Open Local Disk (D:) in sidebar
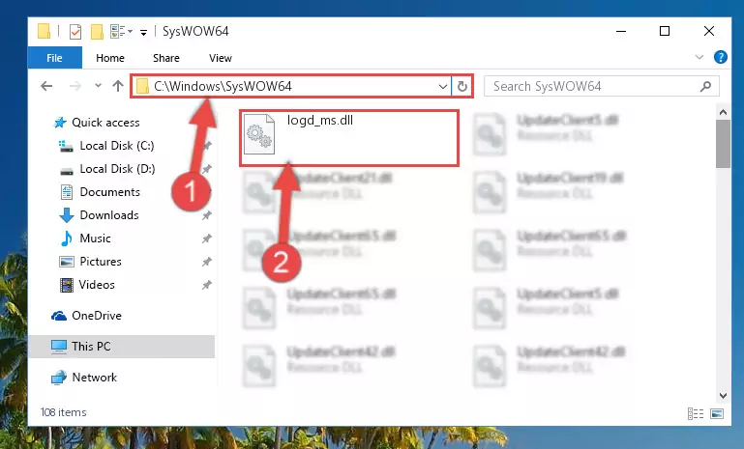 [x=117, y=169]
